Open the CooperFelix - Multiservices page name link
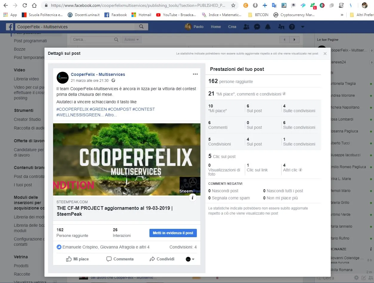This screenshot has width=374, height=283. (98, 74)
